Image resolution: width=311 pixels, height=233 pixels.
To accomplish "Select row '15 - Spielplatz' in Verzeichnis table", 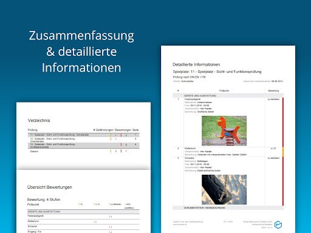I will 84,146.
